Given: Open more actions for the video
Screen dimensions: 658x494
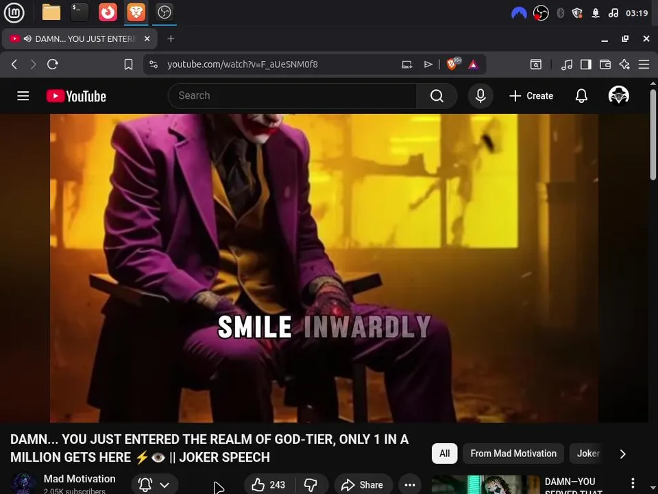Looking at the screenshot, I should [x=410, y=485].
